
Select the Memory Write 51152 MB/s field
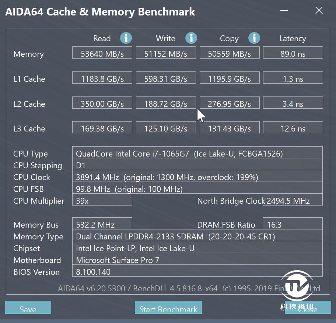tap(166, 53)
